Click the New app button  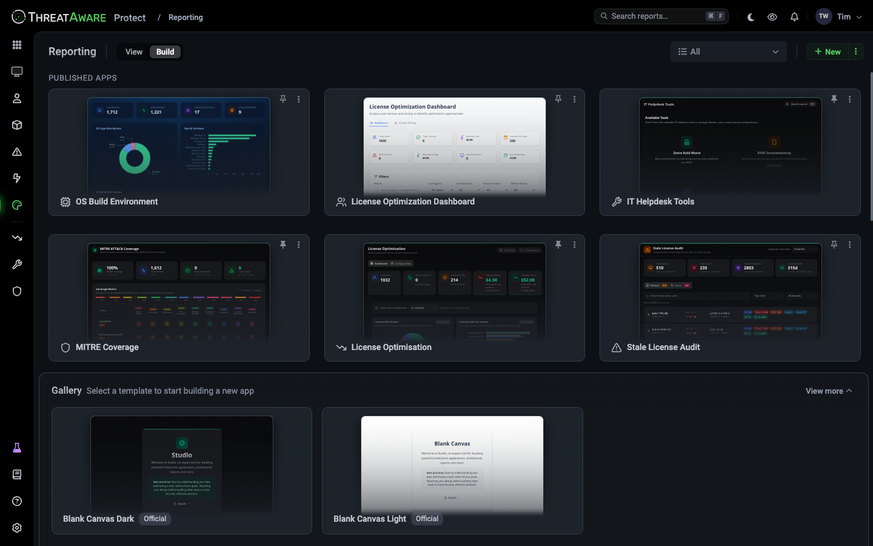[828, 52]
